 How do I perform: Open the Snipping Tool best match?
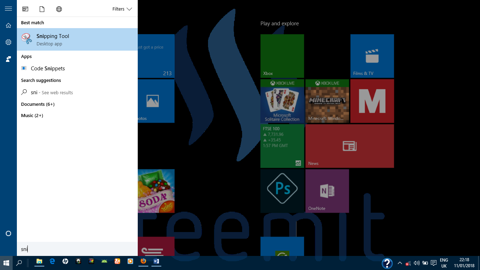(x=77, y=39)
